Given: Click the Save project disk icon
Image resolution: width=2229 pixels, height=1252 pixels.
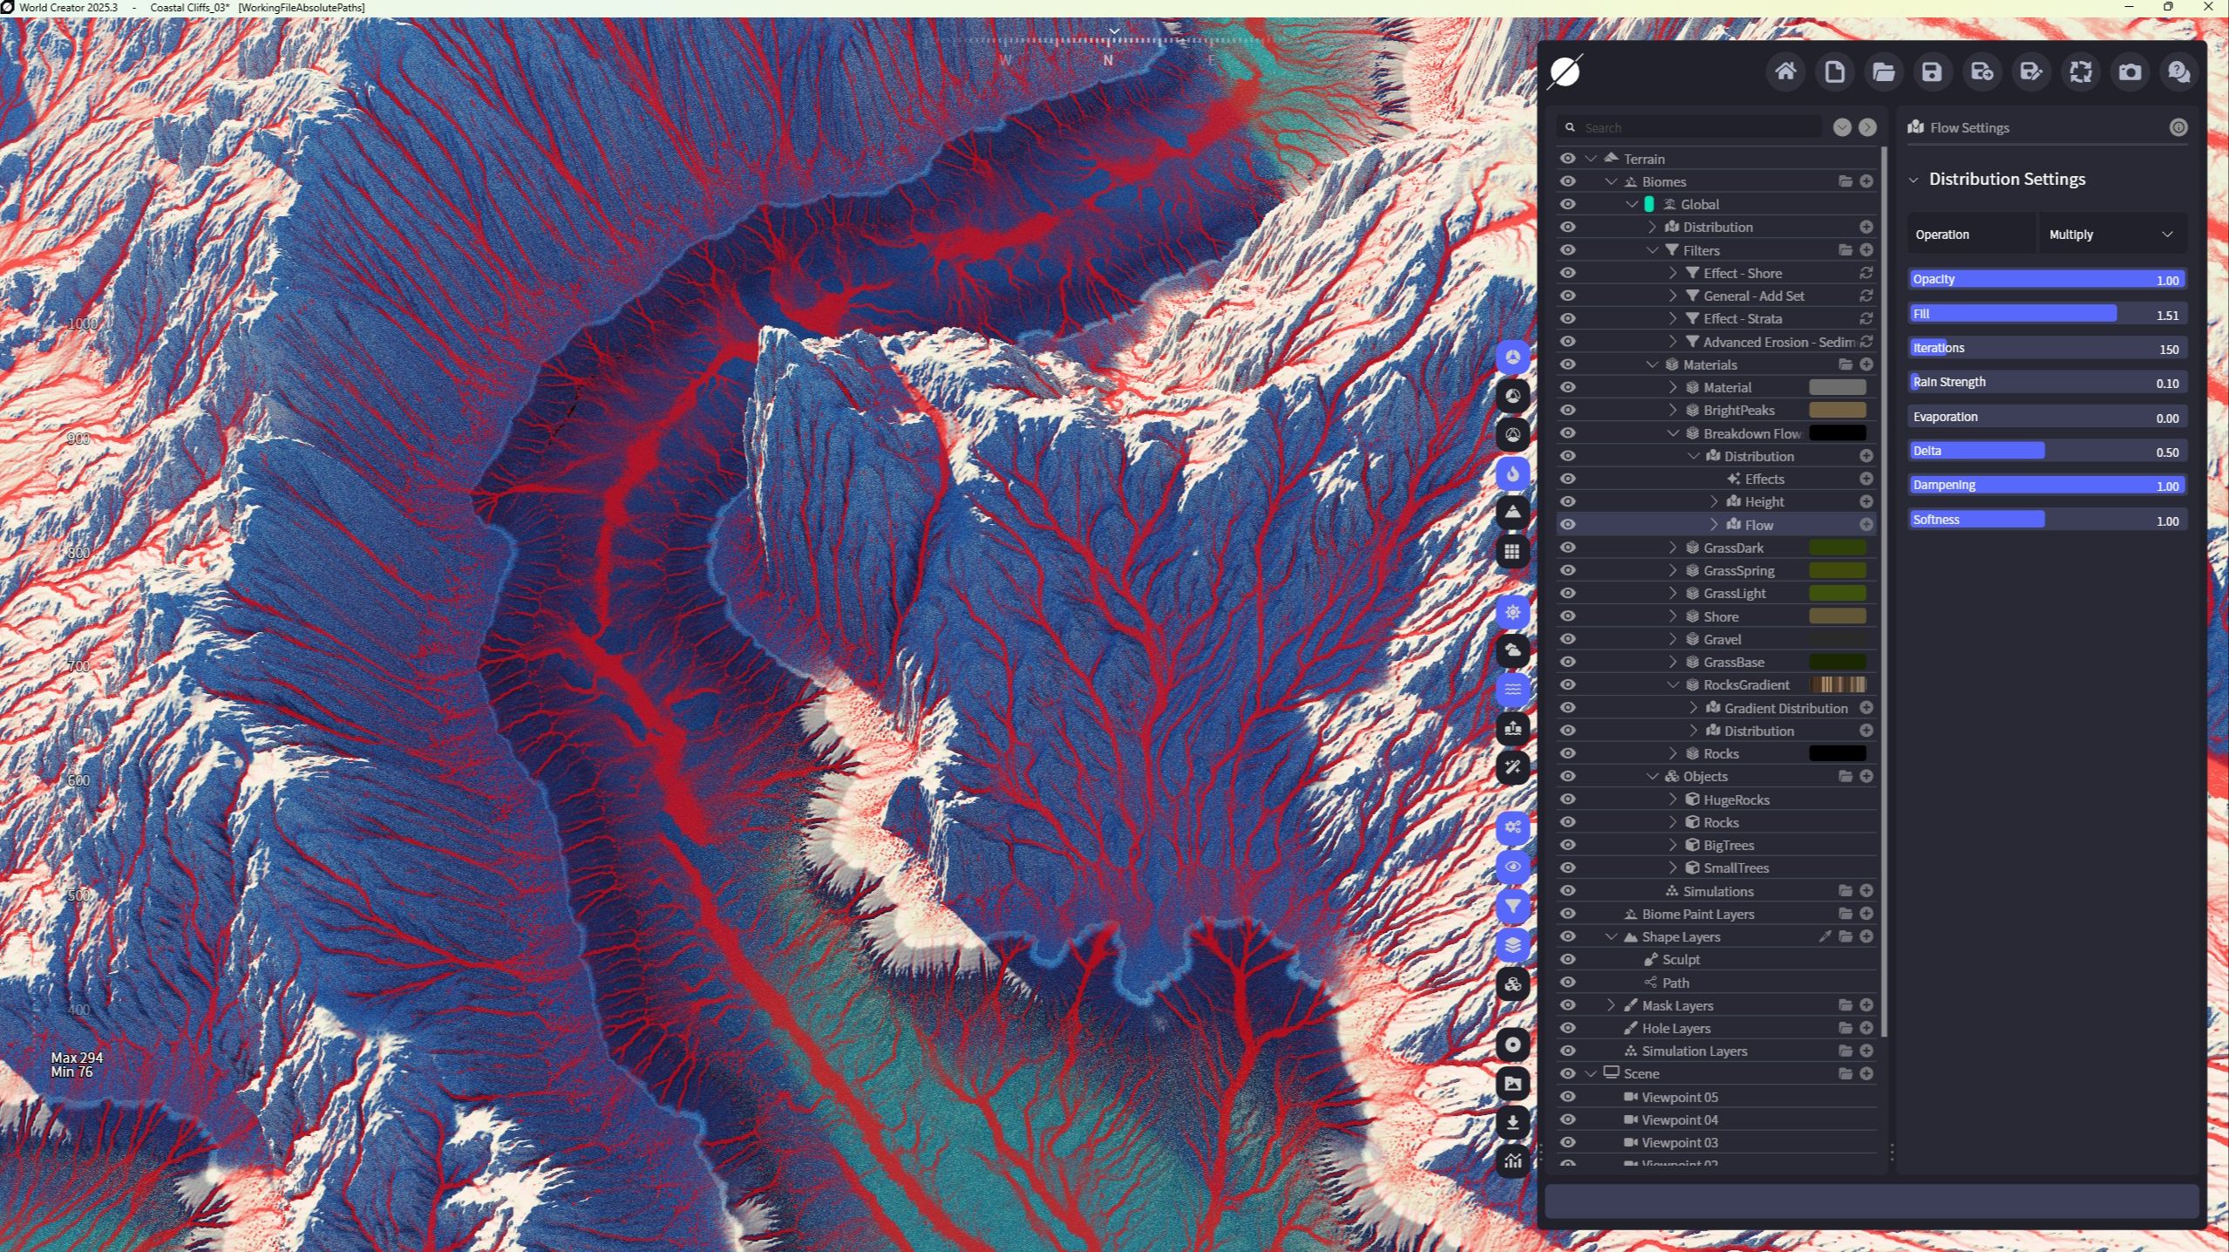Looking at the screenshot, I should point(1932,72).
